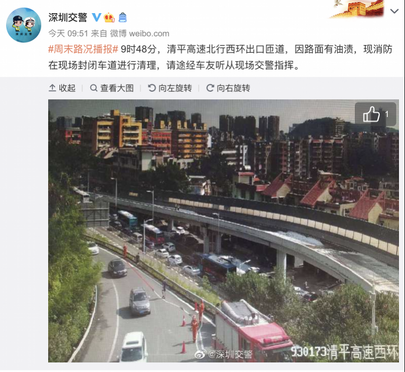This screenshot has width=405, height=372.
Task: Click the blue V verification badge
Action: tap(96, 17)
